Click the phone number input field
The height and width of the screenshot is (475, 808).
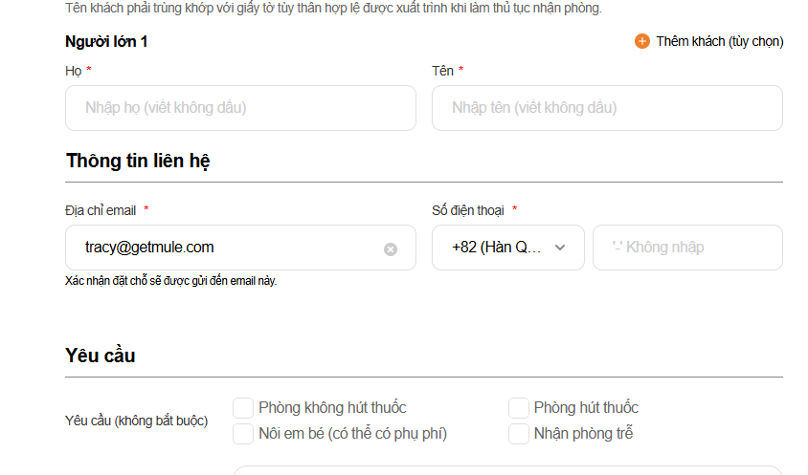tap(687, 248)
